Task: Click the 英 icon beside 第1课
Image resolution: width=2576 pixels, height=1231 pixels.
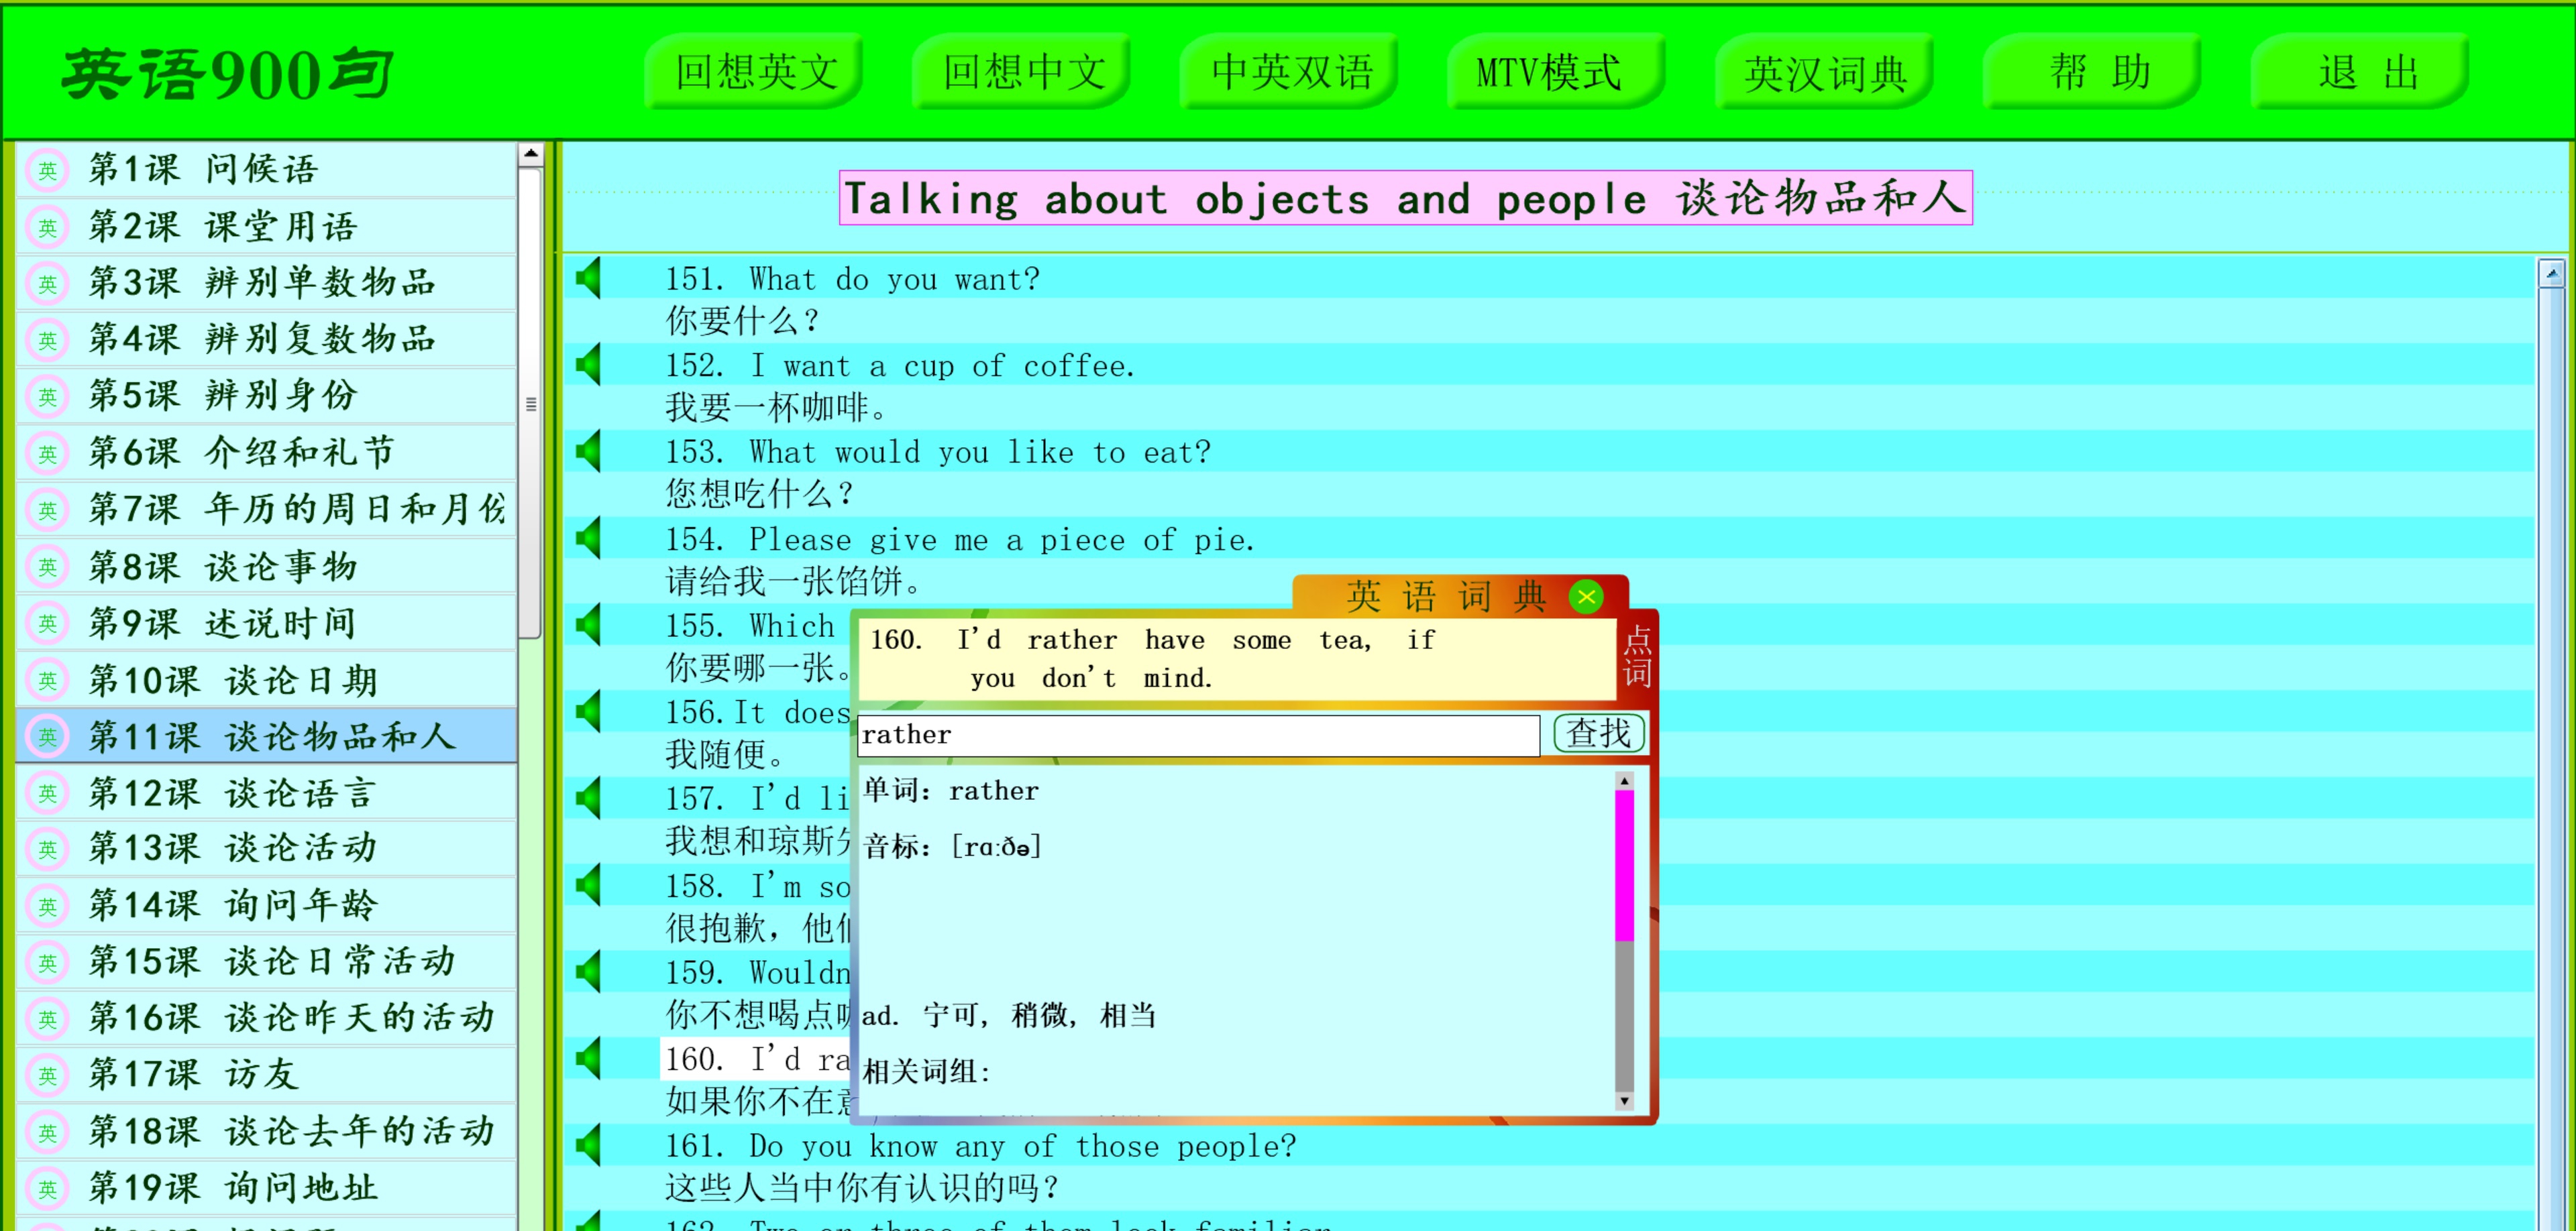Action: (47, 170)
